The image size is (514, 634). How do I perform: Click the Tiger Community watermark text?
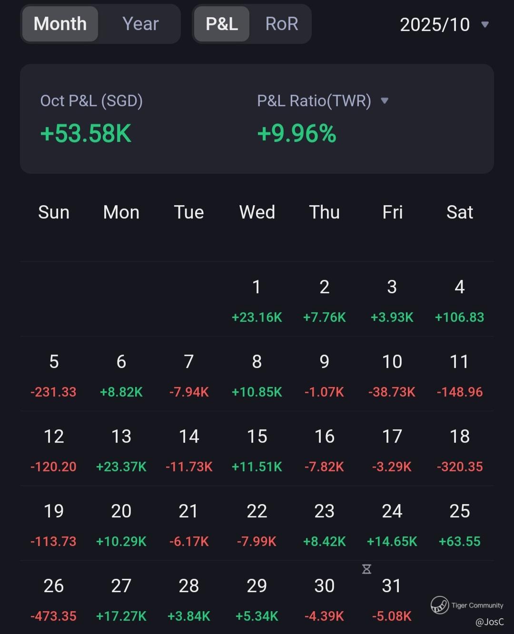tap(477, 605)
